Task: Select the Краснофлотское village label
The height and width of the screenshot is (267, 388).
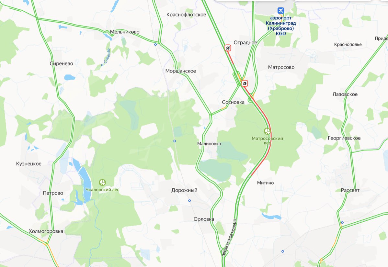Action: (186, 15)
